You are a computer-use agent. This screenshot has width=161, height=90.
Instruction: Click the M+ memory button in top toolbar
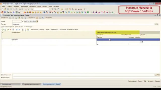[78, 9]
